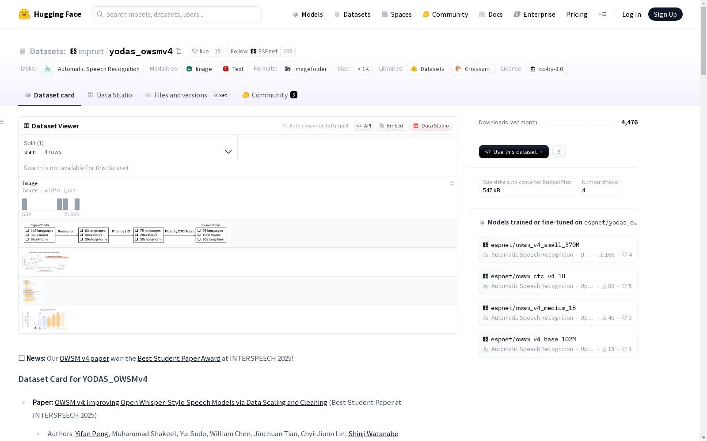Image resolution: width=707 pixels, height=441 pixels.
Task: Open the espnet/owsm_v4_base_102M model card
Action: coord(558,344)
